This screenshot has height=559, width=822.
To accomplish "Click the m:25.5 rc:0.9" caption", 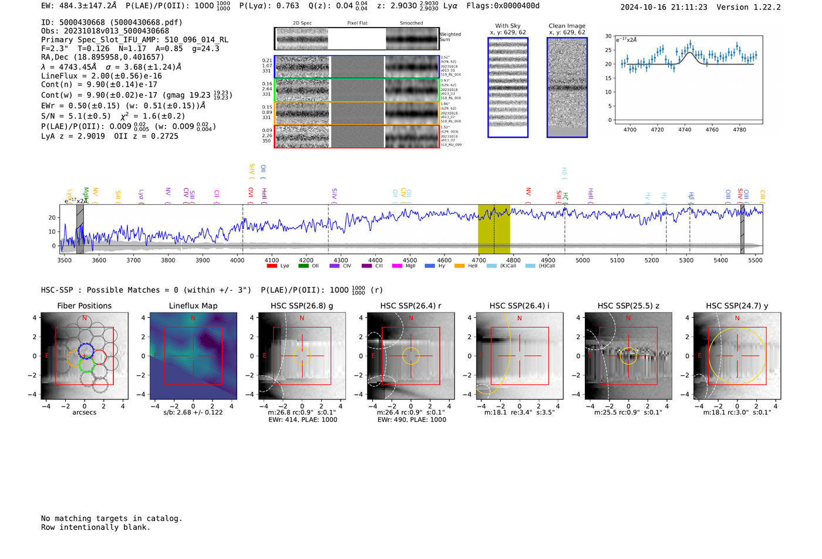I will click(x=628, y=412).
